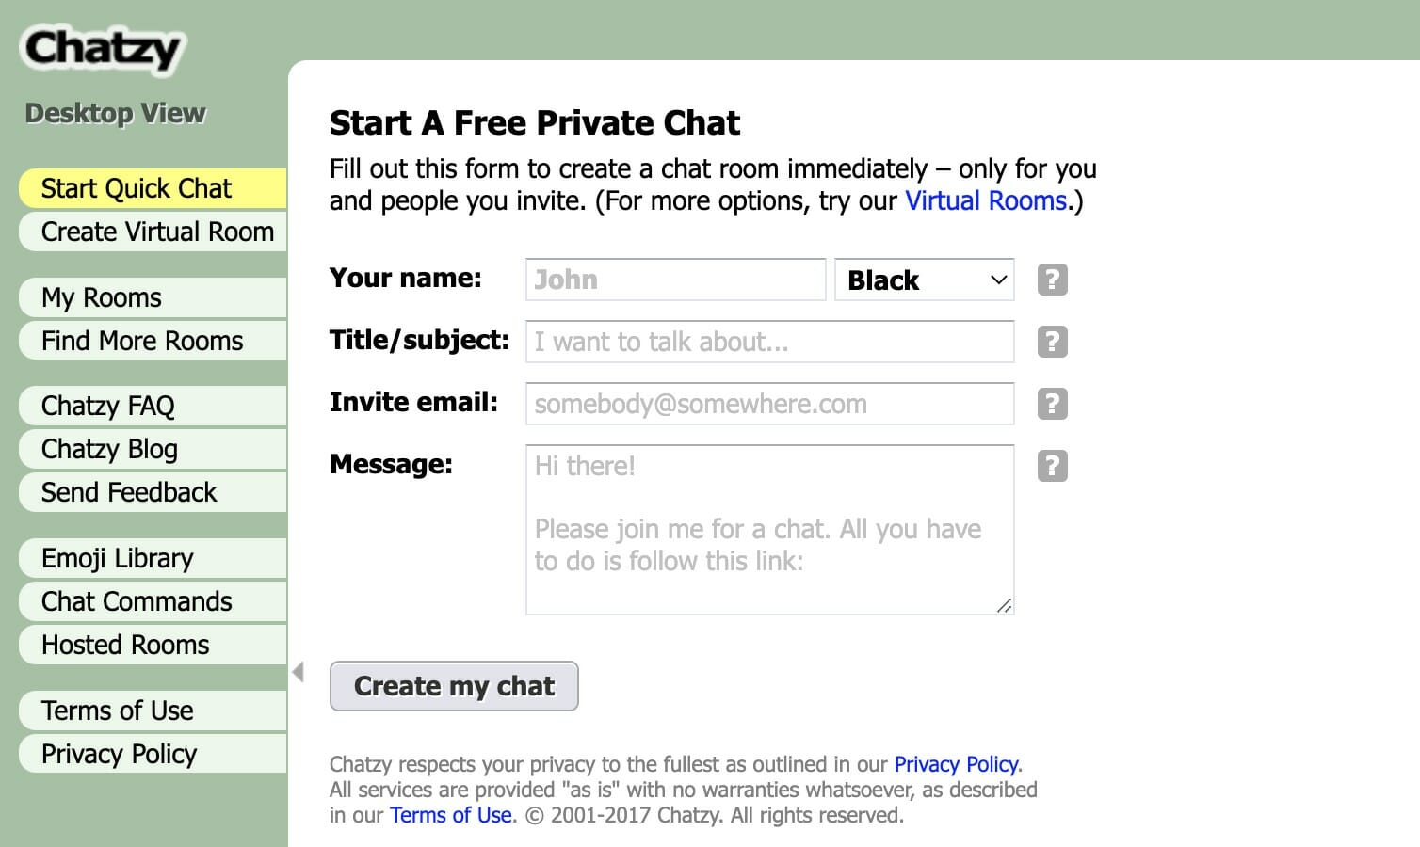This screenshot has width=1420, height=847.
Task: Click the Create my chat button
Action: click(x=453, y=686)
